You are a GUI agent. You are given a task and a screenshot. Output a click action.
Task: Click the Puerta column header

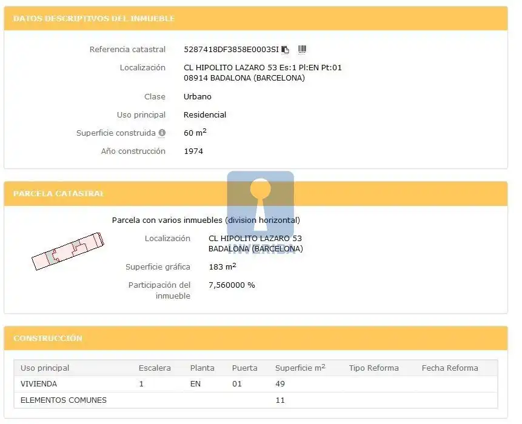tap(245, 368)
